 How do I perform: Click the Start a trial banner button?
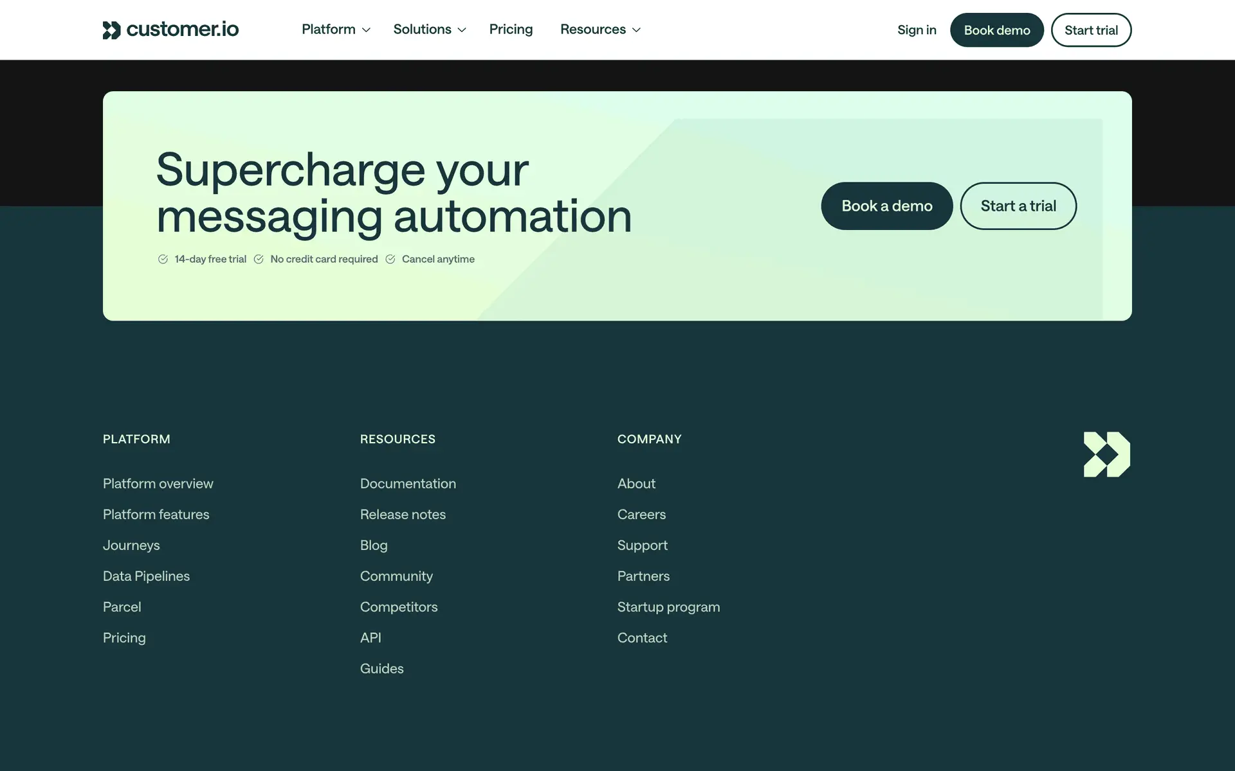pyautogui.click(x=1018, y=206)
